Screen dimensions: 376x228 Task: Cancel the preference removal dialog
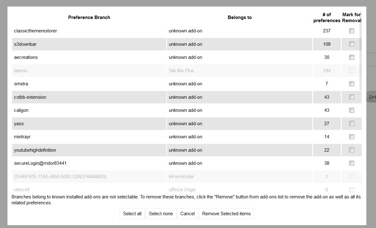click(x=188, y=214)
